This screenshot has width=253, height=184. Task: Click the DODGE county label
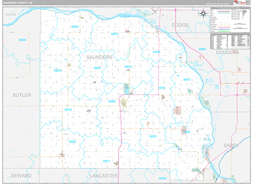pyautogui.click(x=180, y=25)
